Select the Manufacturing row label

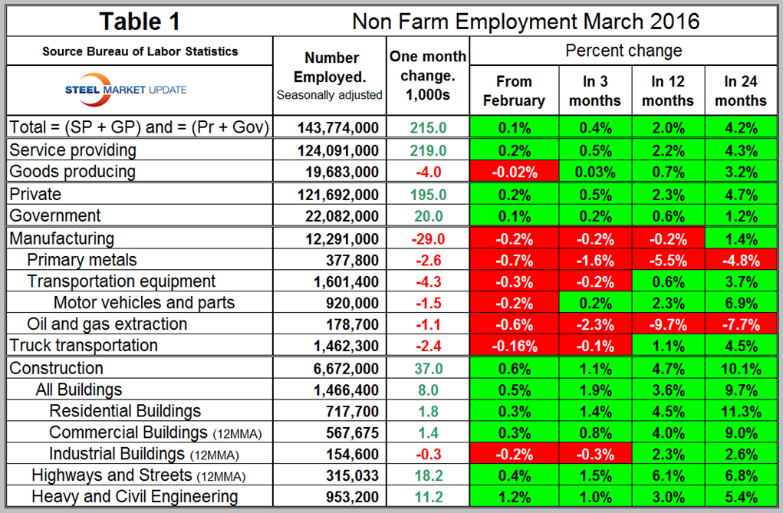tap(63, 238)
